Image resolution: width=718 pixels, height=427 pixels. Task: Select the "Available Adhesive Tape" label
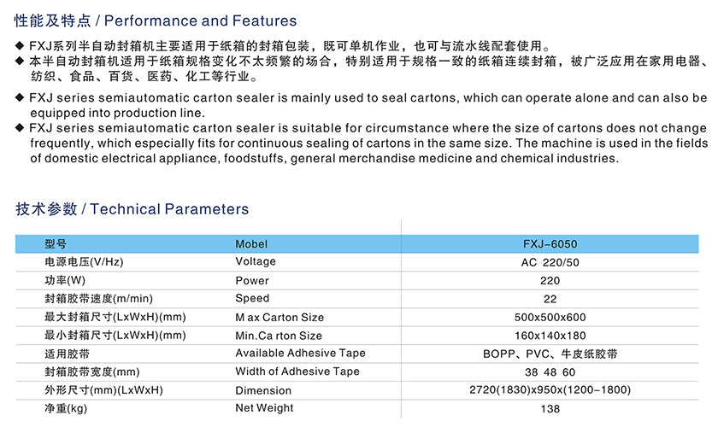(300, 354)
